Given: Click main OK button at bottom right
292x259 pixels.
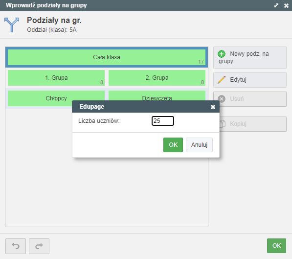Looking at the screenshot, I should pos(276,246).
